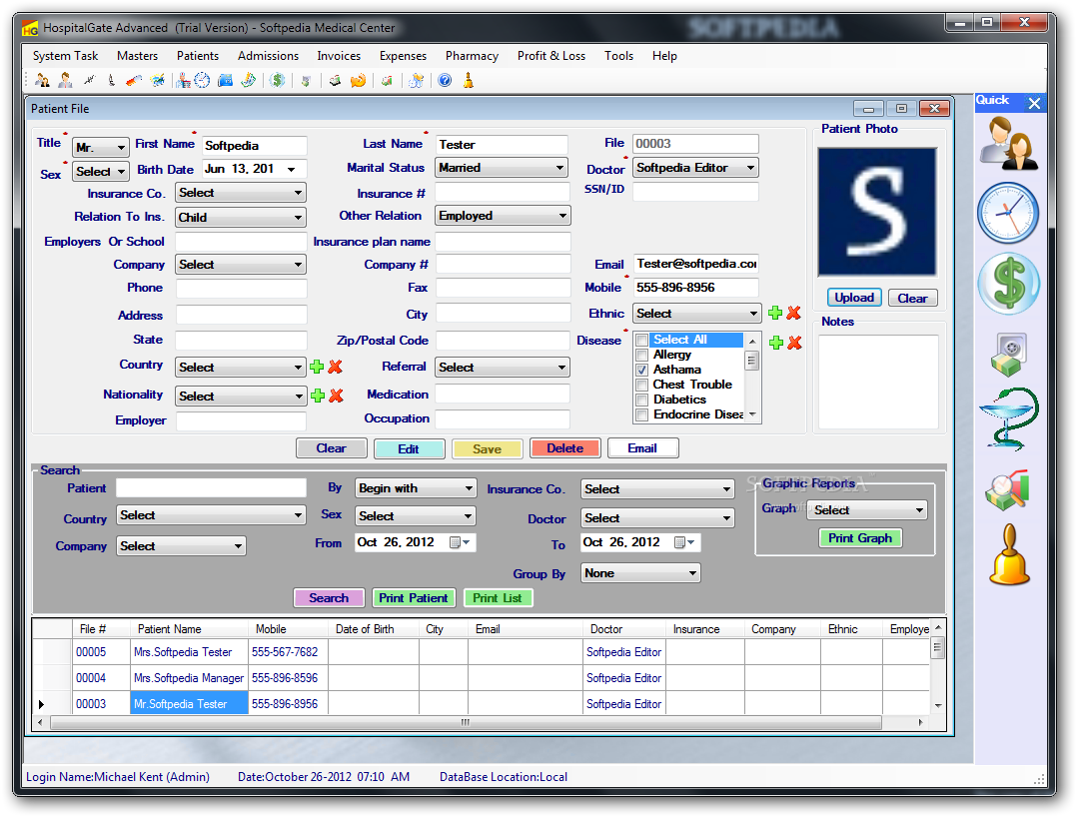Expand the Referral dropdown
Image resolution: width=1077 pixels, height=817 pixels.
pos(503,368)
